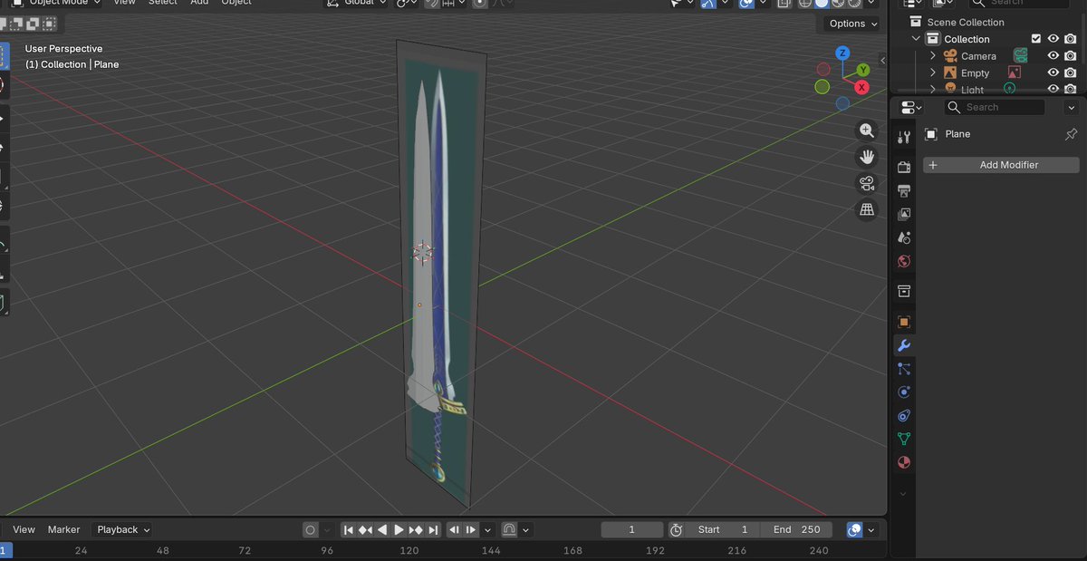Expand the Camera outliner row
Screen dimensions: 1087x561
pos(933,56)
